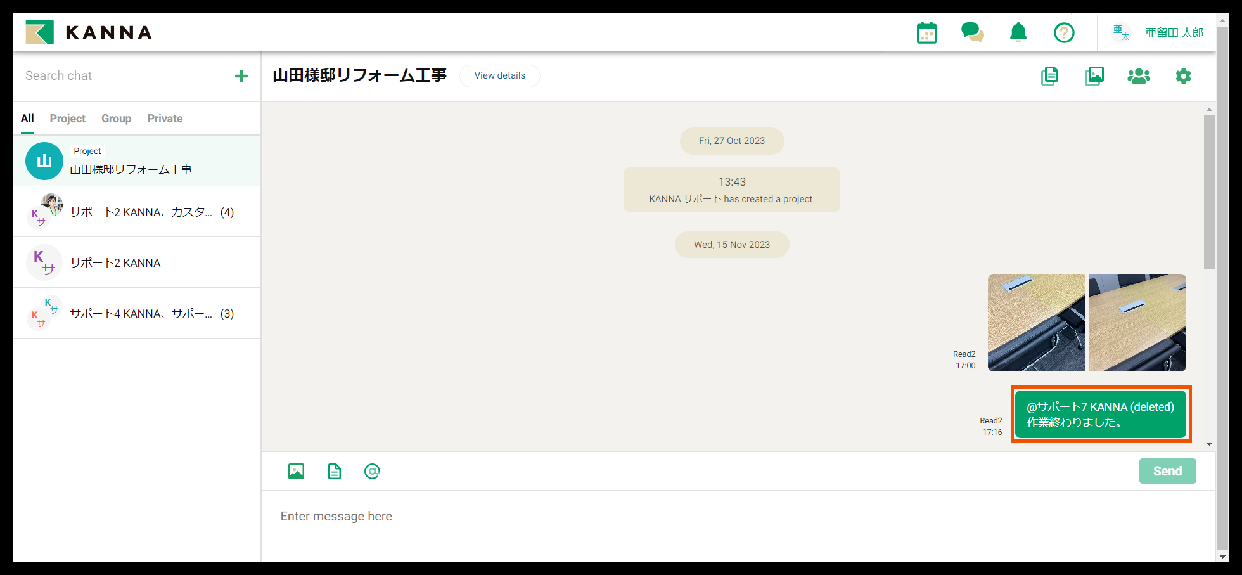The width and height of the screenshot is (1242, 575).
Task: Open the calendar icon in header
Action: click(x=926, y=32)
